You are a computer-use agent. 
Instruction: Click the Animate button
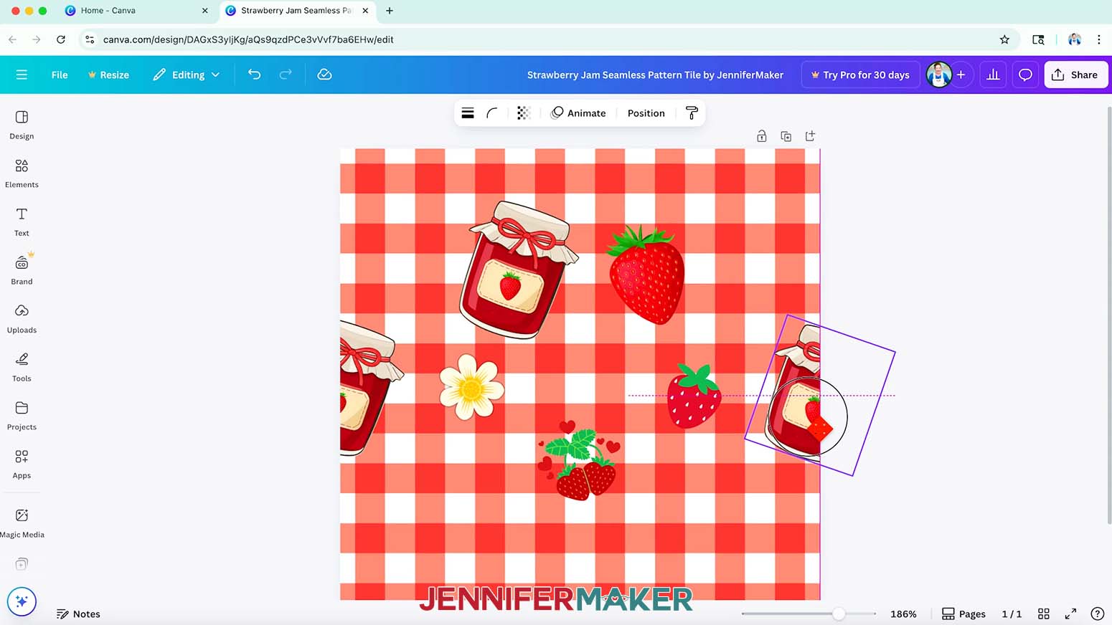tap(578, 113)
